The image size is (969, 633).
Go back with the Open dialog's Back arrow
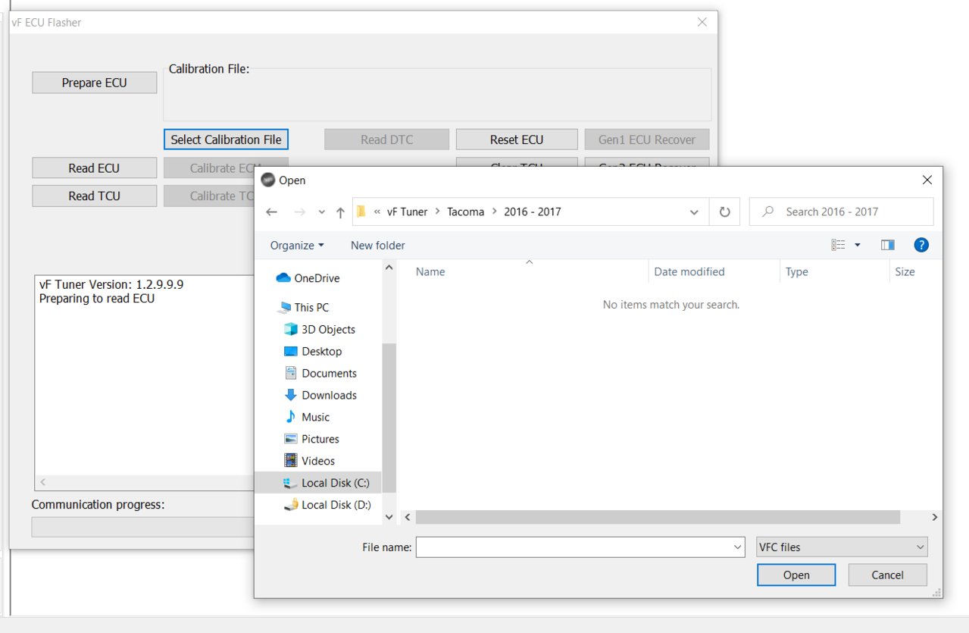pyautogui.click(x=272, y=212)
